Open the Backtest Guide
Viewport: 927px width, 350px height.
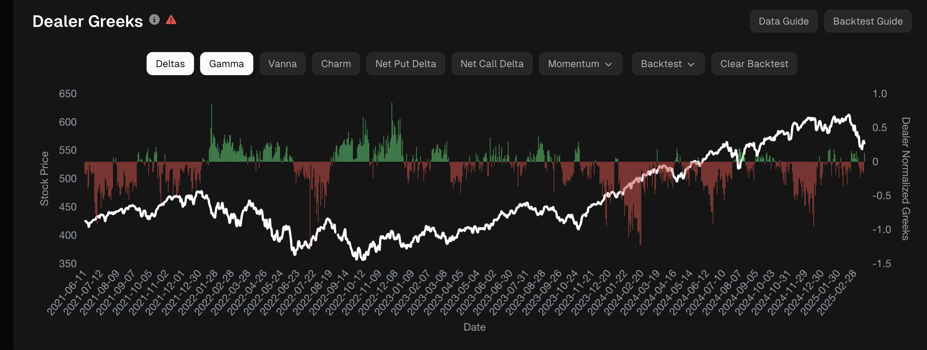tap(868, 21)
